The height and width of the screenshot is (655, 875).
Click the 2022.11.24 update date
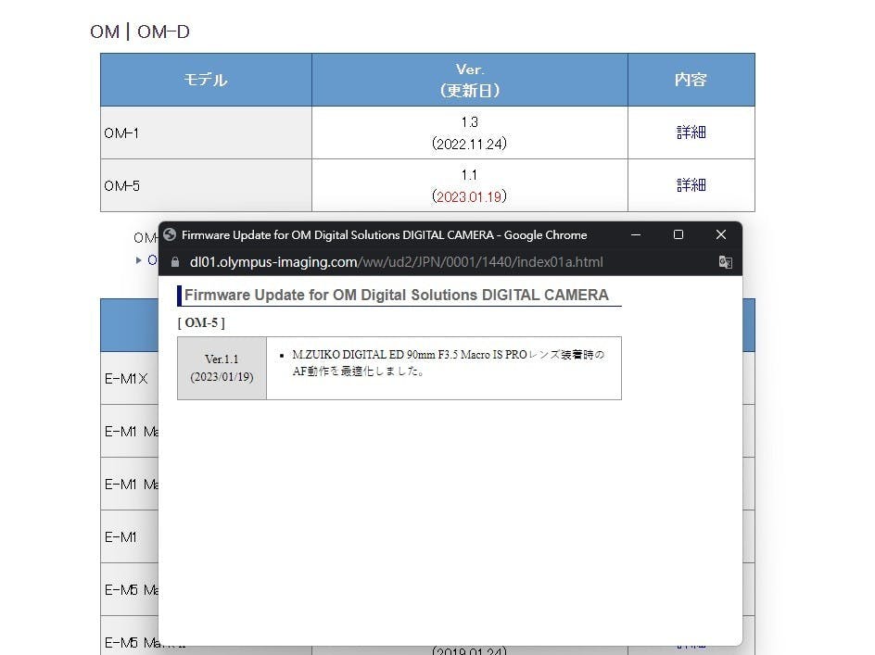[x=469, y=144]
